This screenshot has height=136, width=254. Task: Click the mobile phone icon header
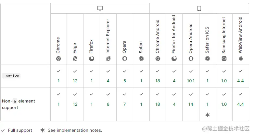(x=199, y=9)
